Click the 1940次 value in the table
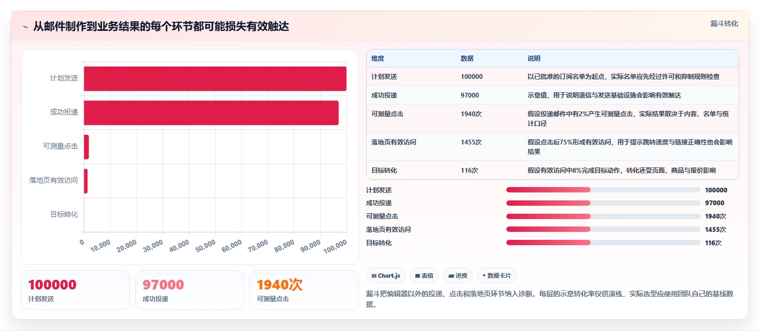 [x=471, y=114]
